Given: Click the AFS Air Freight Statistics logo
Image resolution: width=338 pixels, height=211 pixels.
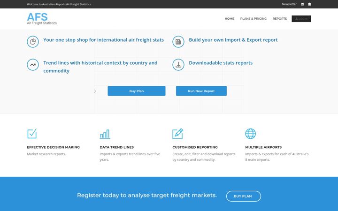Looking at the screenshot, I should pyautogui.click(x=42, y=19).
